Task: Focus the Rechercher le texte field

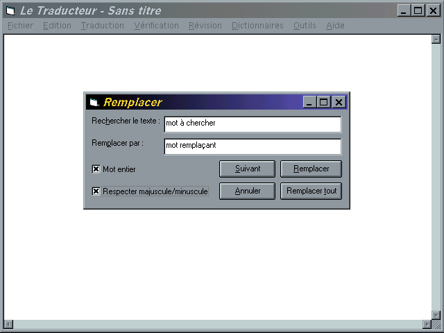Action: click(253, 124)
